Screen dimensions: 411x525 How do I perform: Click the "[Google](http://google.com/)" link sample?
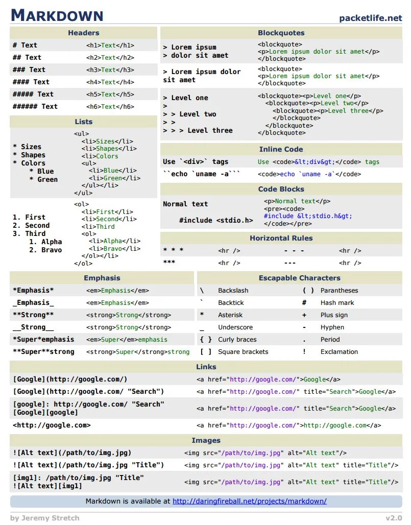click(70, 379)
